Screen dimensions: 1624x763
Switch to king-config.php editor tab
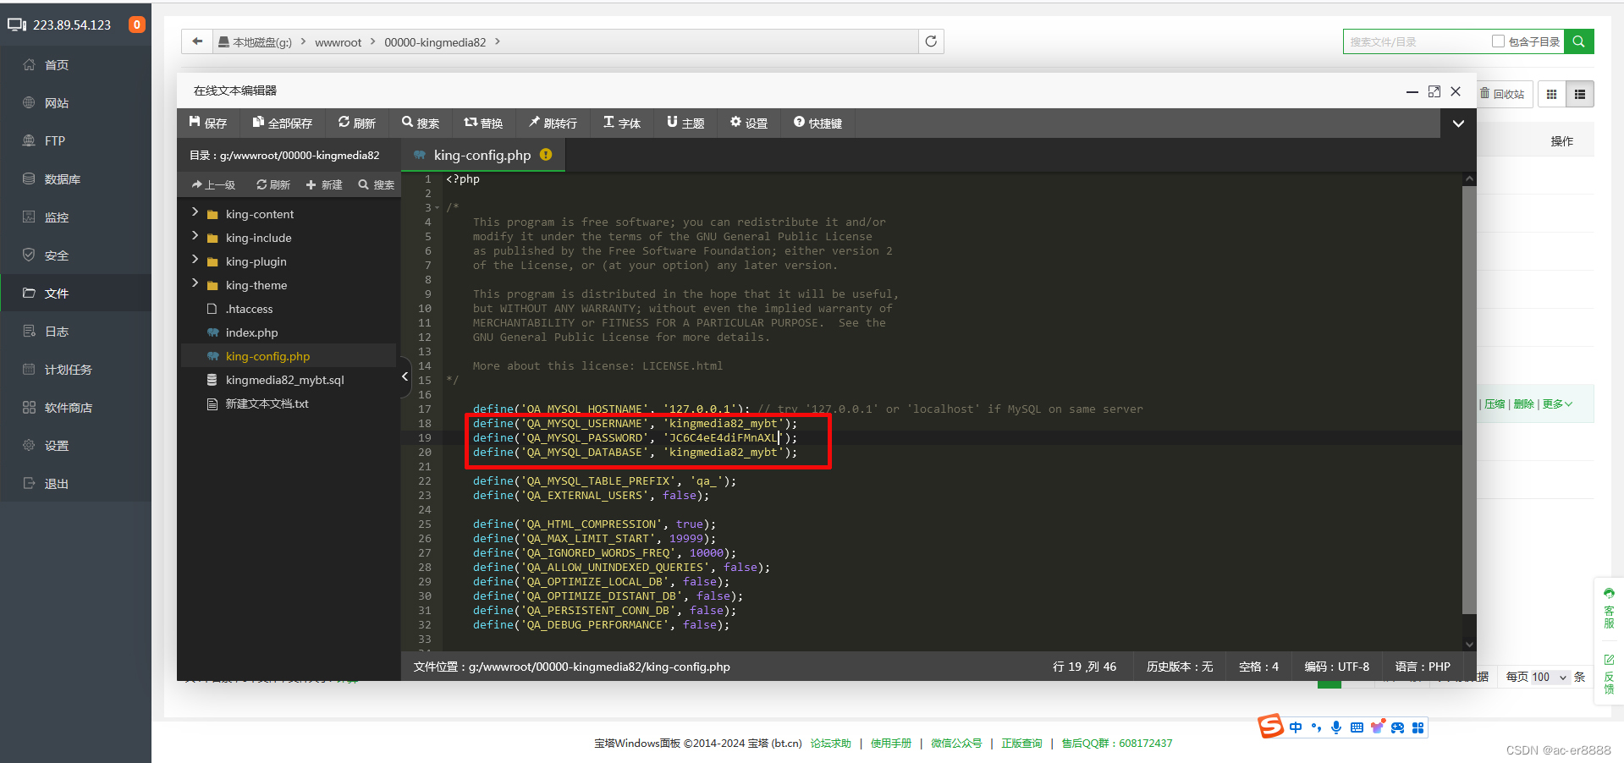point(482,155)
